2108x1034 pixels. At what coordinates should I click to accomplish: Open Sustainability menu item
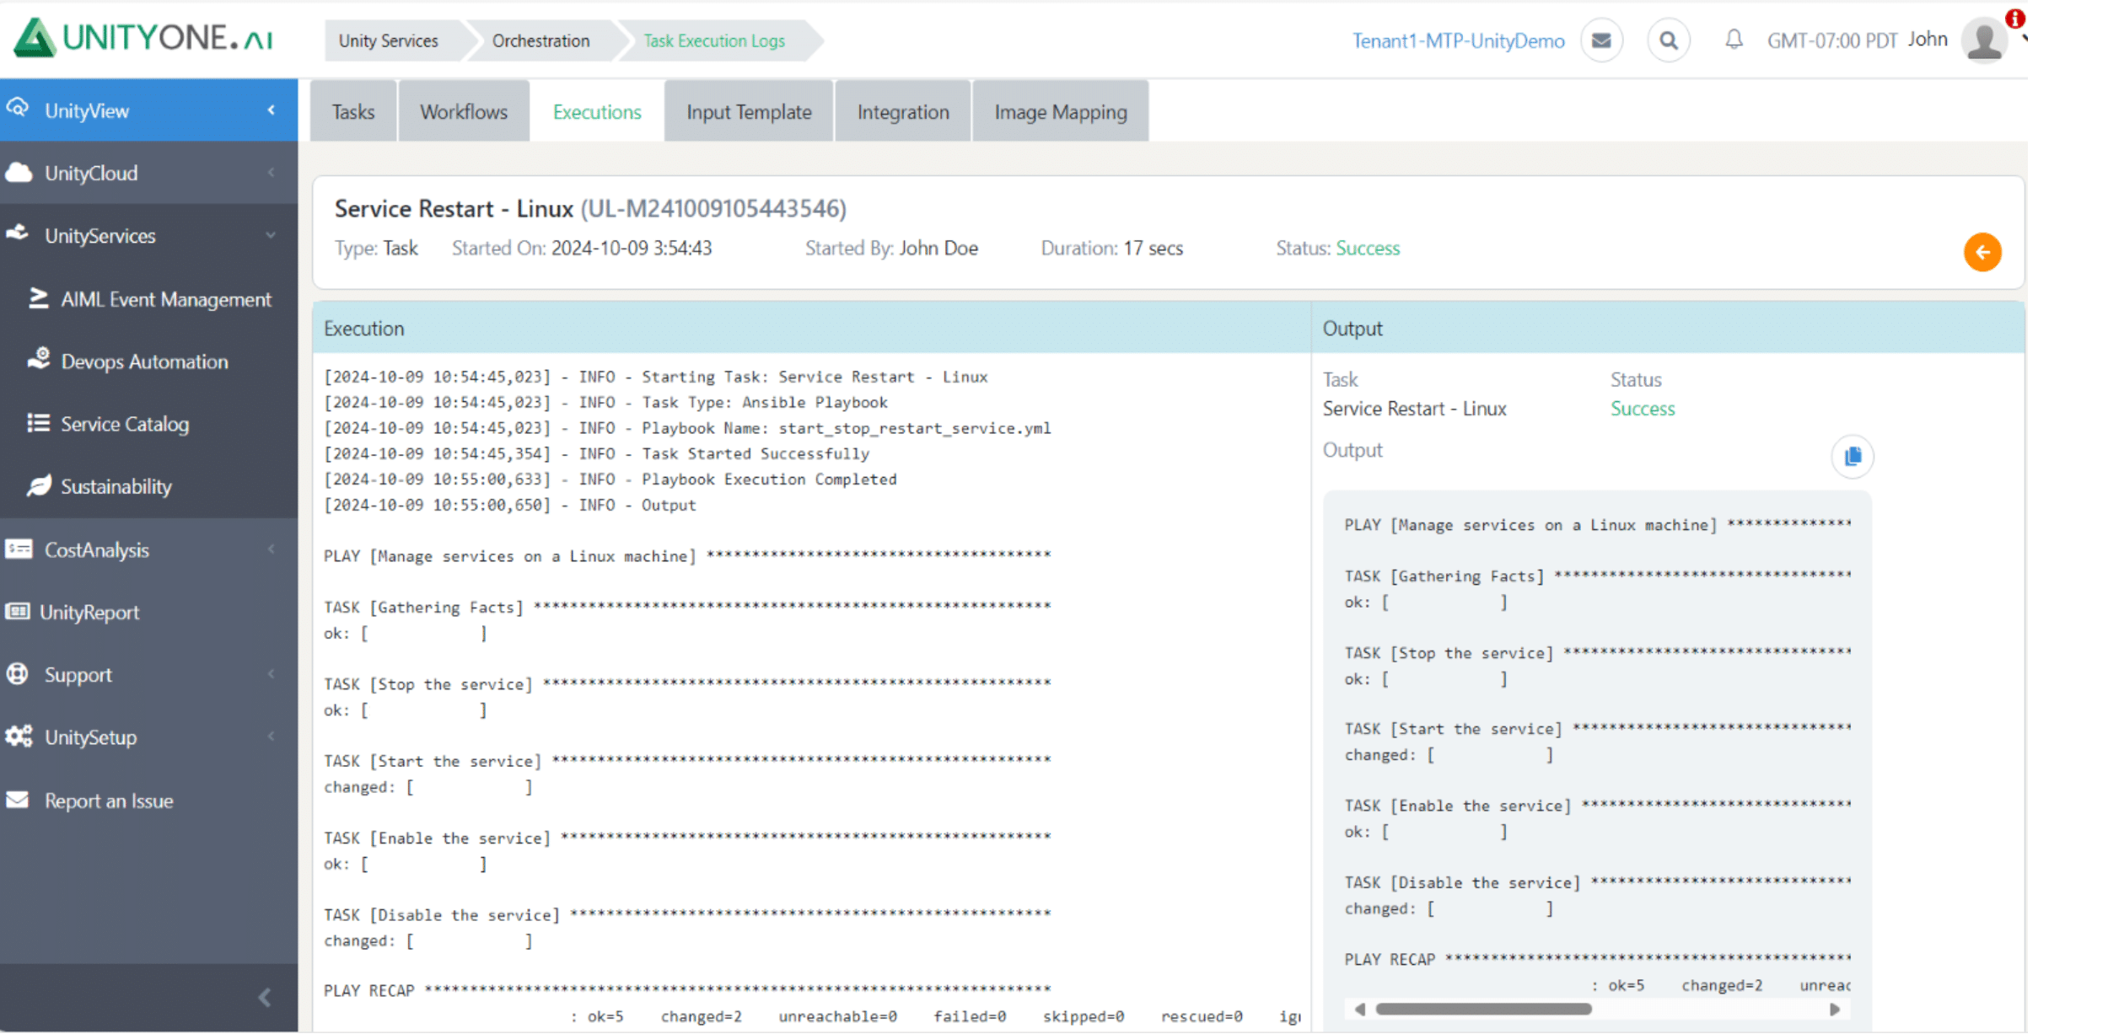[116, 486]
